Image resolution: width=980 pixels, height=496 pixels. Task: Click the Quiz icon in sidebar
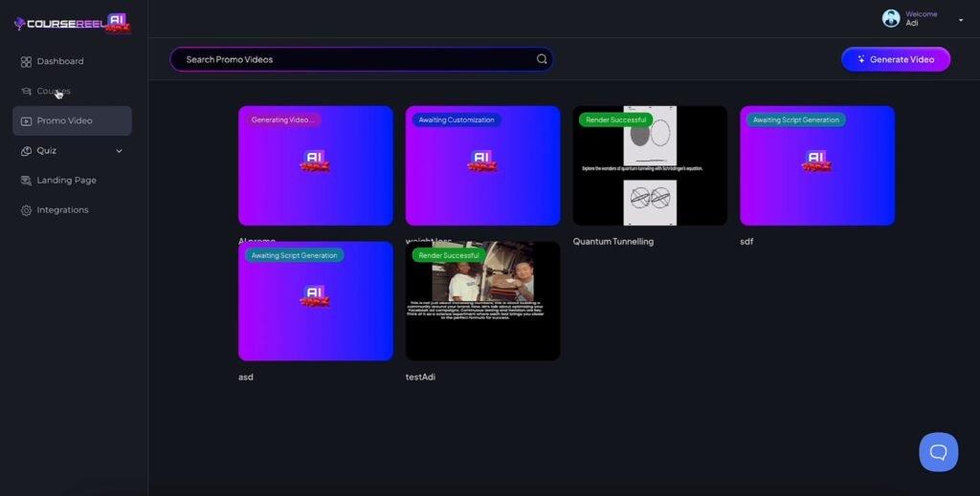click(x=26, y=151)
